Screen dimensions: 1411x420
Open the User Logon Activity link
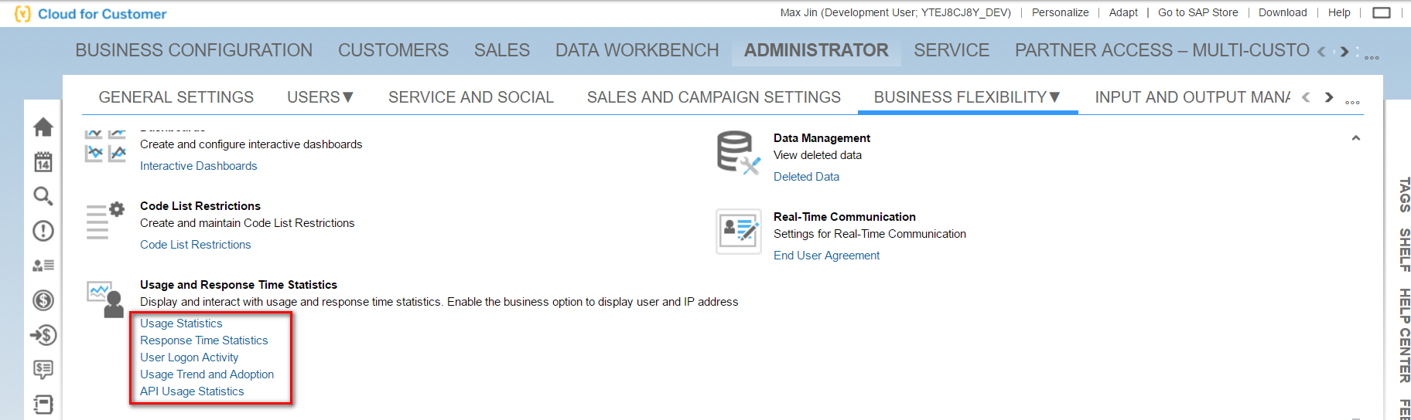coord(190,357)
